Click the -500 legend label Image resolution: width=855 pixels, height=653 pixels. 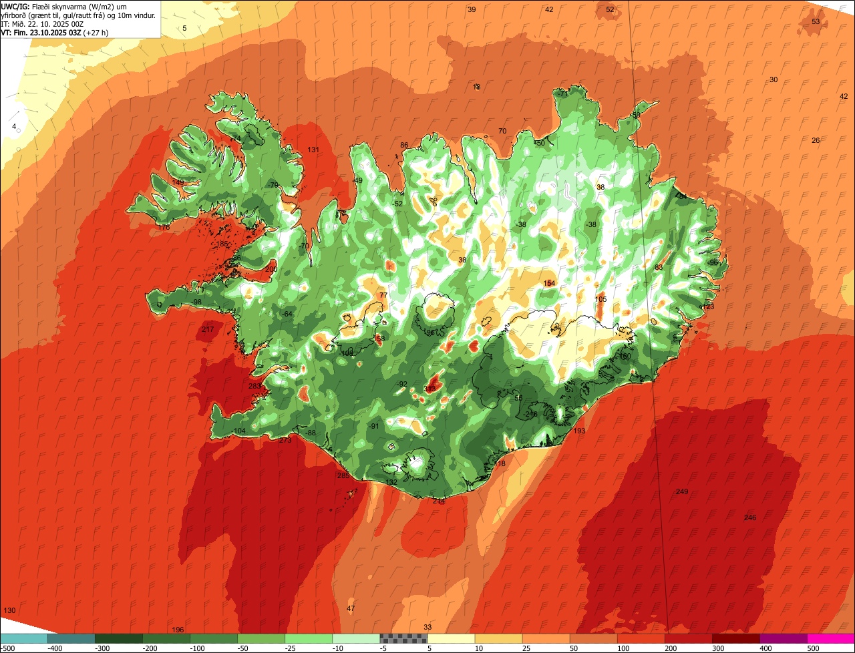click(9, 648)
